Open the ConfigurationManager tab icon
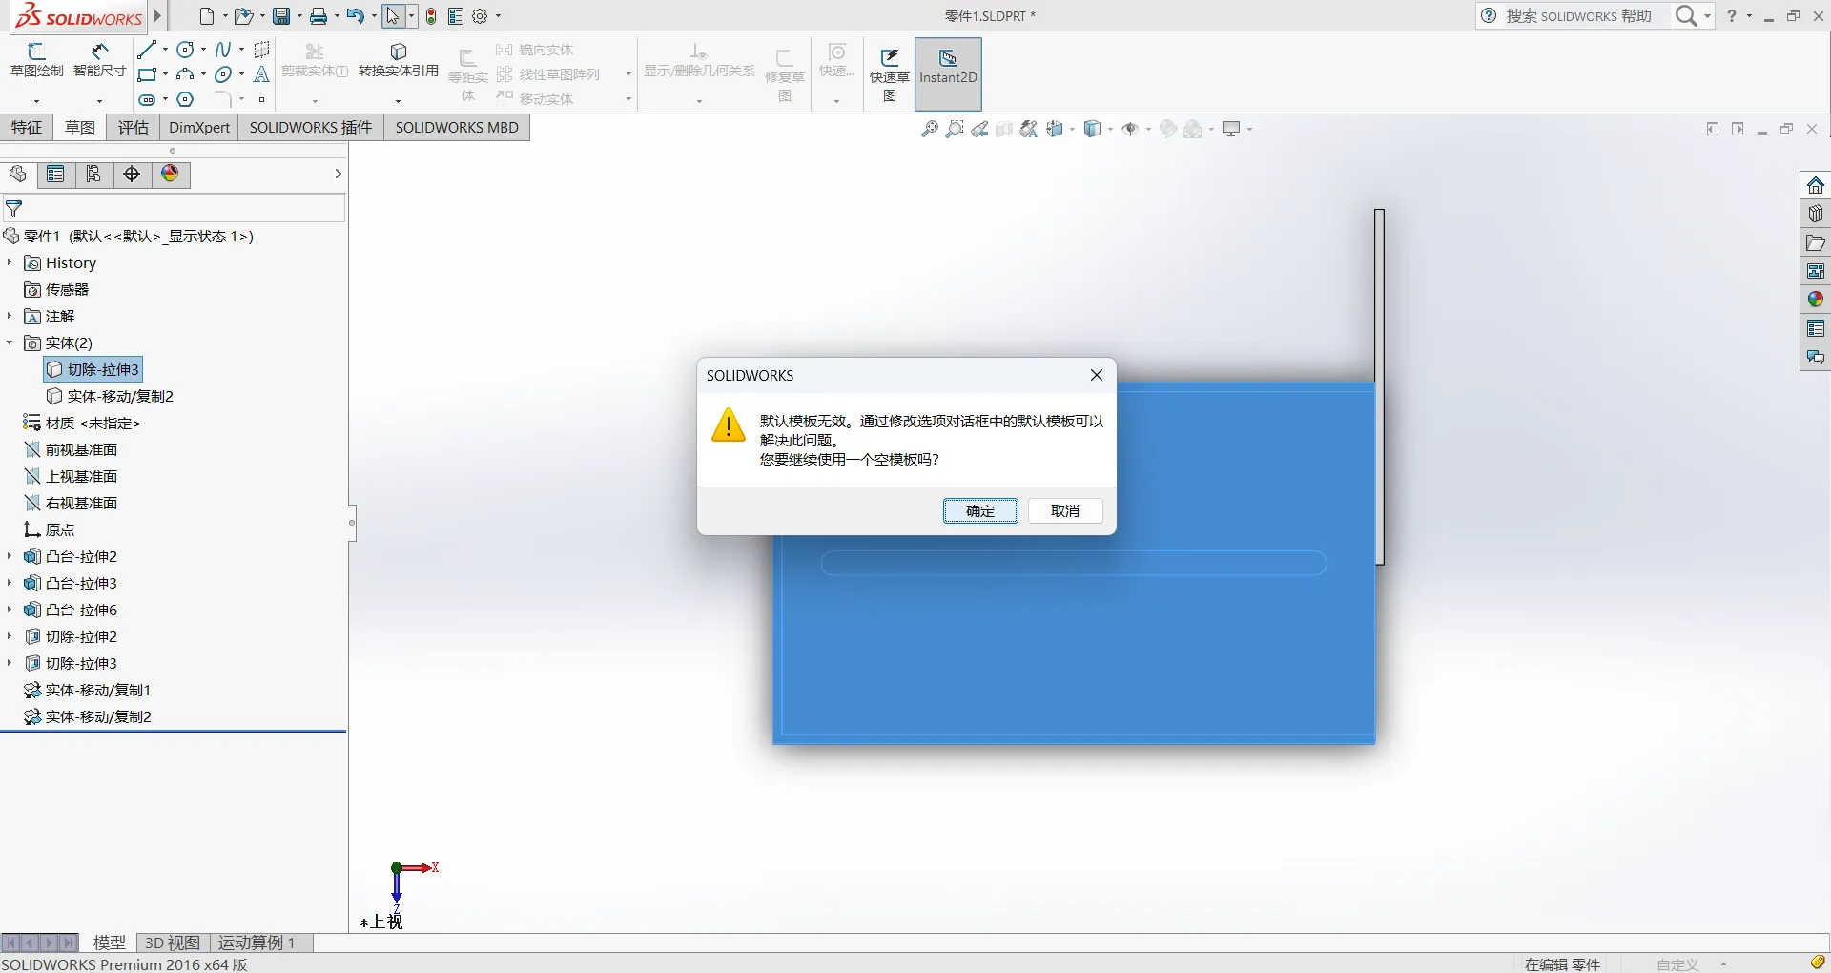 (x=93, y=174)
